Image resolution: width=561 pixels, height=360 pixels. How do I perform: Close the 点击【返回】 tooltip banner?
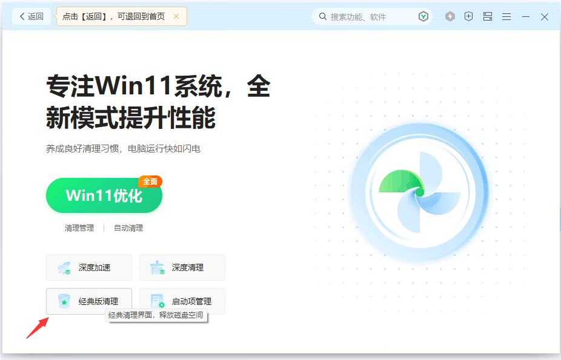tap(176, 16)
